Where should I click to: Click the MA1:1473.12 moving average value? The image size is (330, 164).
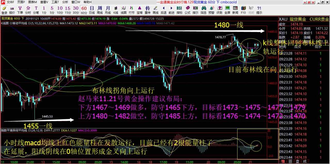pos(69,23)
